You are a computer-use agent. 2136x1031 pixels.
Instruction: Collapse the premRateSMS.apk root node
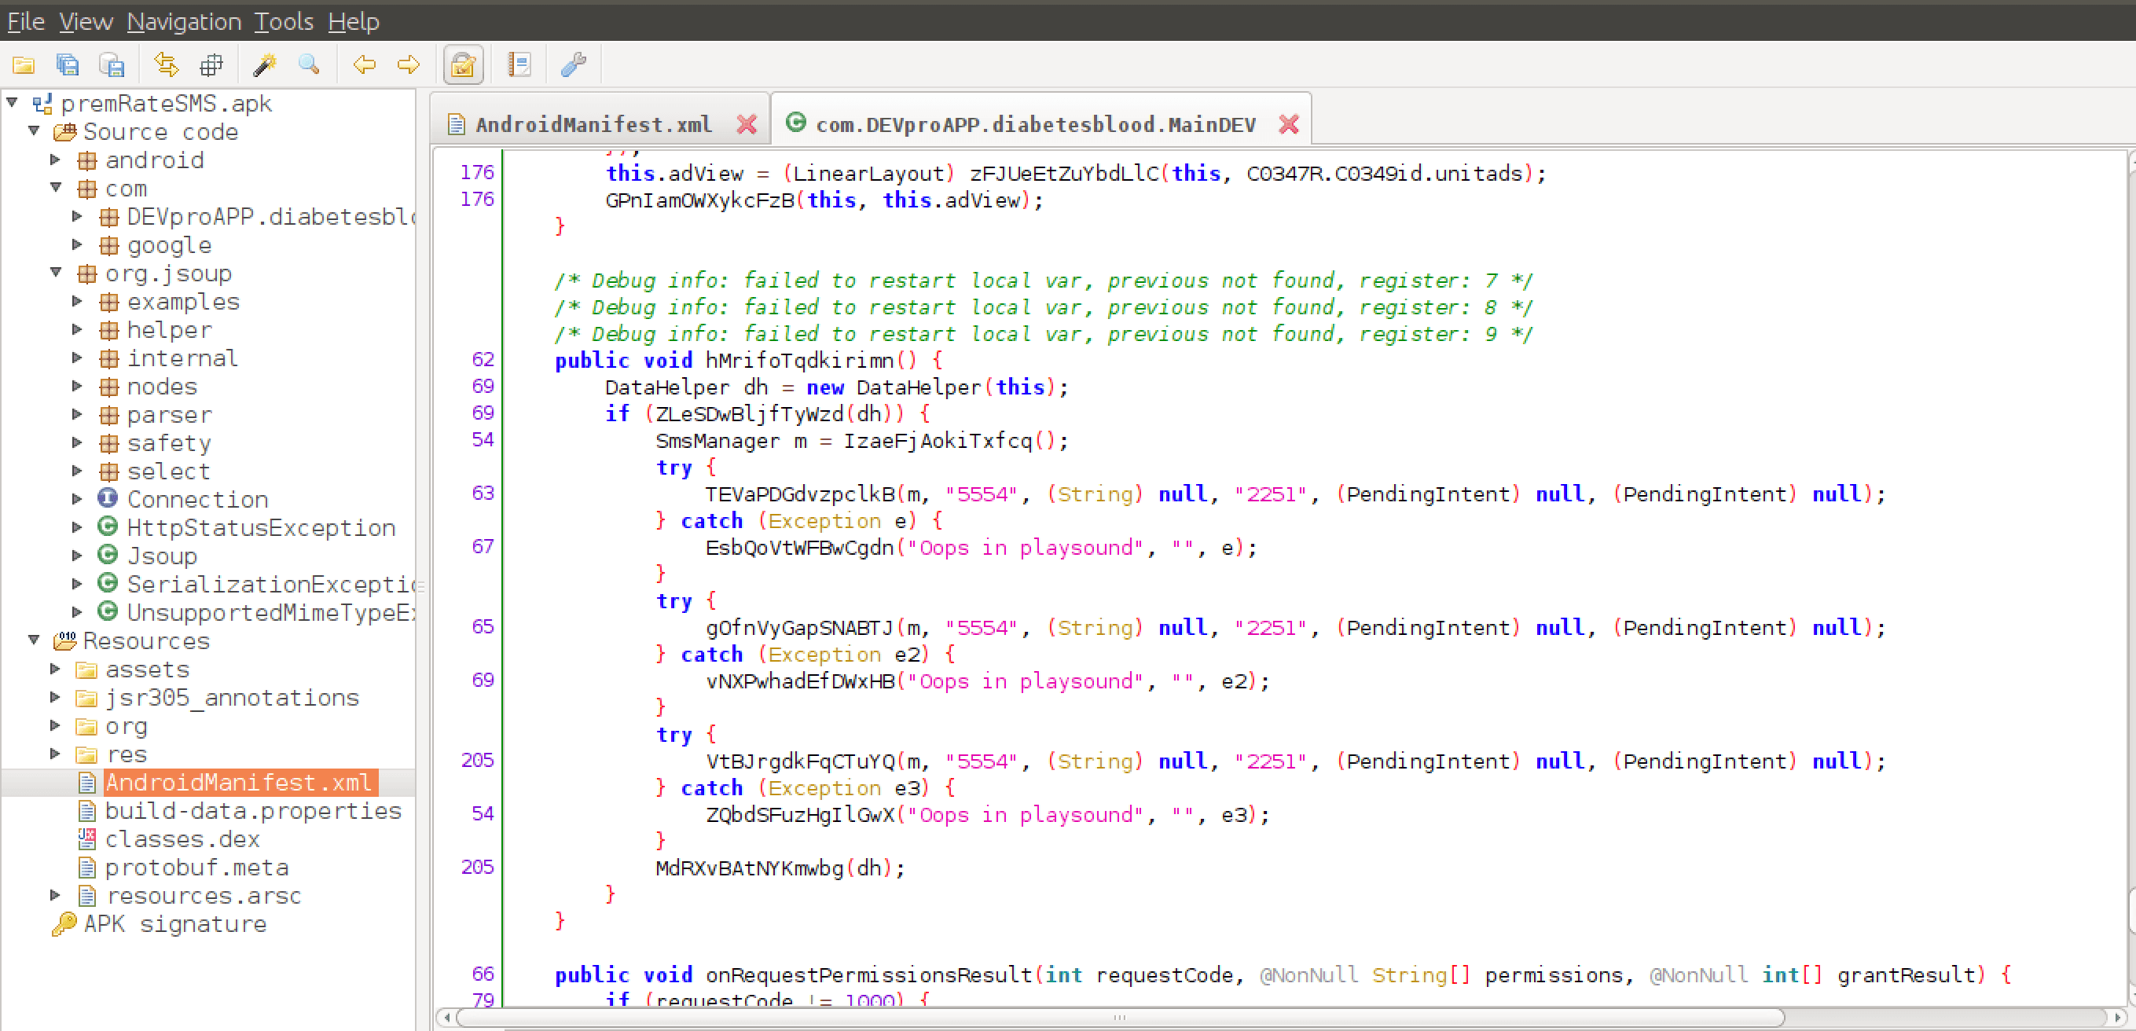tap(13, 102)
